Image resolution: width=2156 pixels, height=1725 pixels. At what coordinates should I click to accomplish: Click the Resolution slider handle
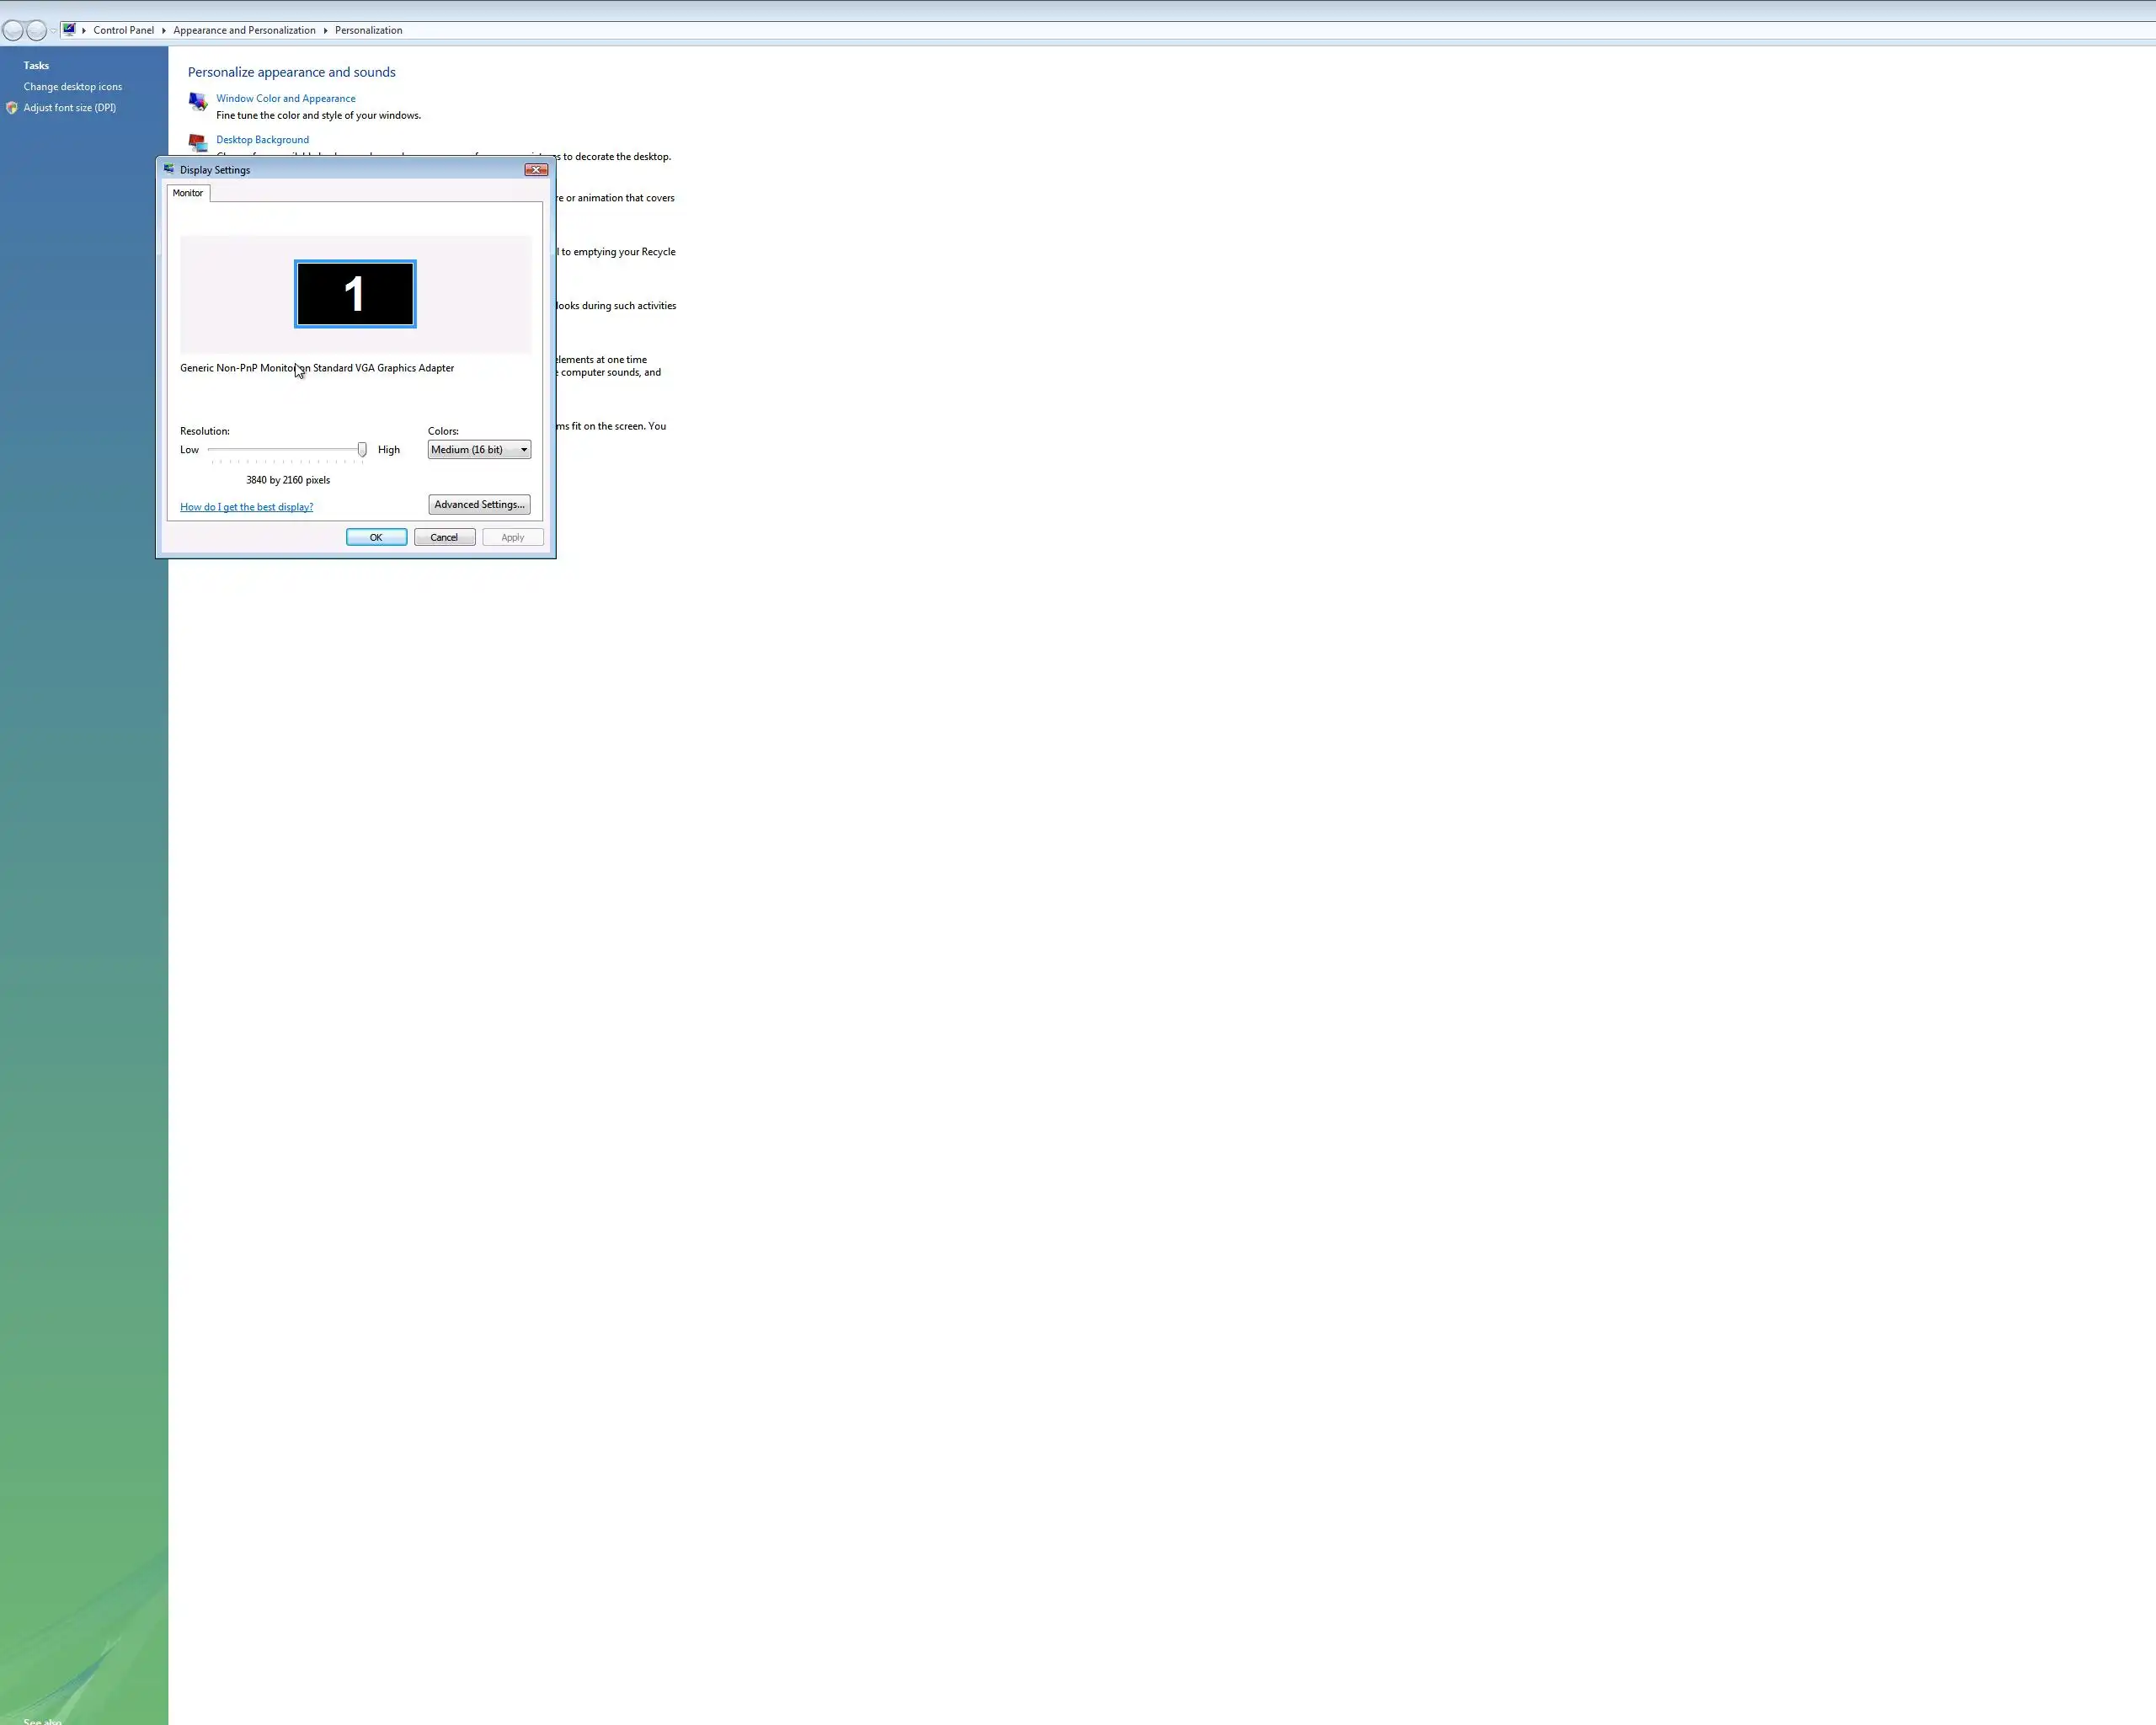coord(362,450)
